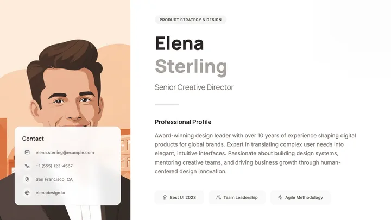Open the elena.sterling@example.com email link
Screen dimensions: 391x220
coord(65,153)
